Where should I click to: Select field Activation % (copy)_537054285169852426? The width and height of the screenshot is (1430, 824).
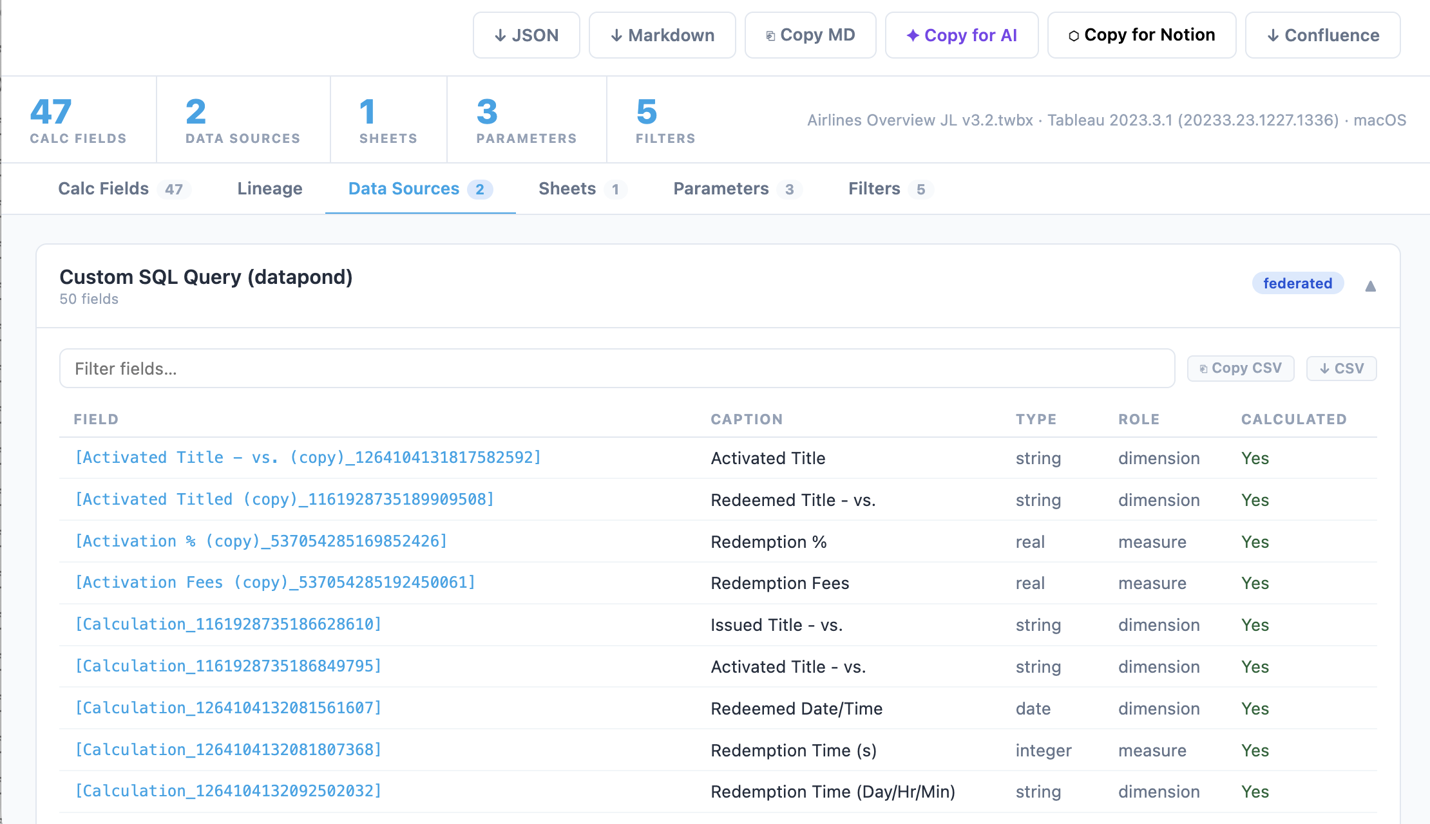click(261, 541)
